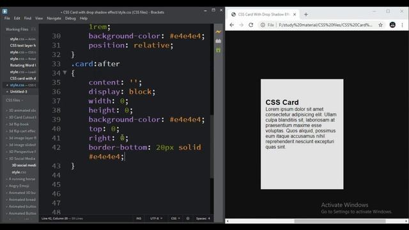Open style.css under the 3D Social Media folder
Image resolution: width=409 pixels, height=230 pixels.
19,172
